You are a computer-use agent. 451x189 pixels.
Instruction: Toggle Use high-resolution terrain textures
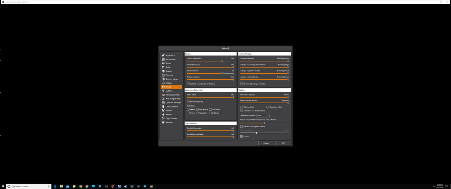point(189,84)
